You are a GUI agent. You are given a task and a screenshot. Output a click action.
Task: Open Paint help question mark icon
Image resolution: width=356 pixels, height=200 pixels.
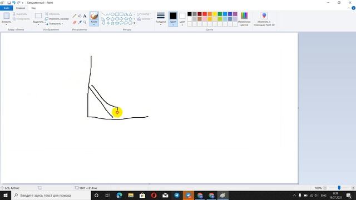(353, 8)
